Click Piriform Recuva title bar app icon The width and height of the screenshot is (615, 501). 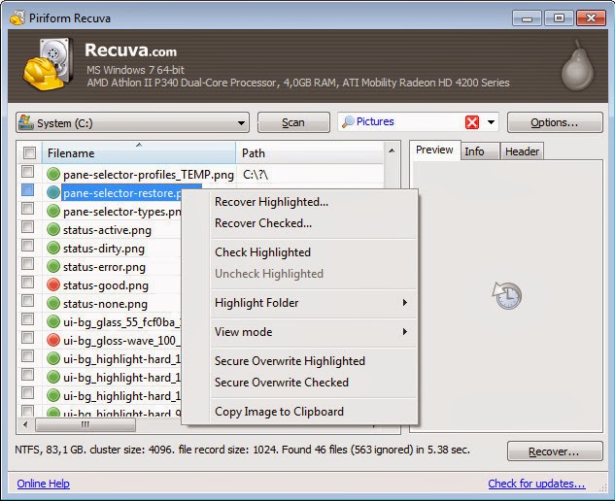(x=17, y=17)
